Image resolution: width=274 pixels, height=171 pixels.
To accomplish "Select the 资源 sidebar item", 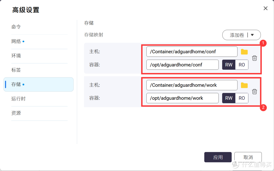I will [x=16, y=113].
